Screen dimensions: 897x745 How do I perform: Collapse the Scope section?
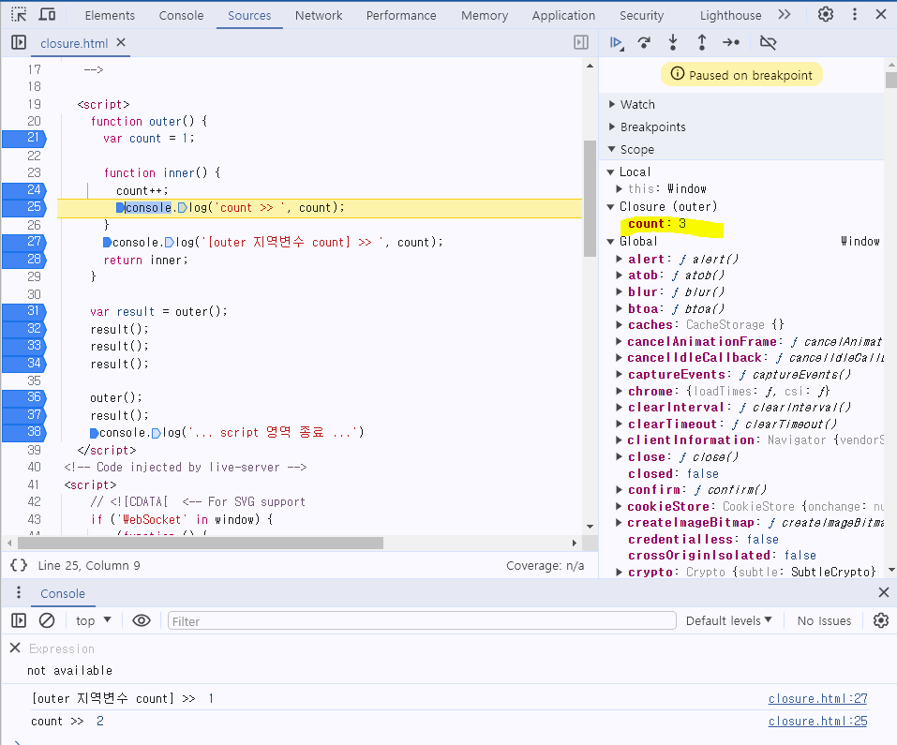612,149
